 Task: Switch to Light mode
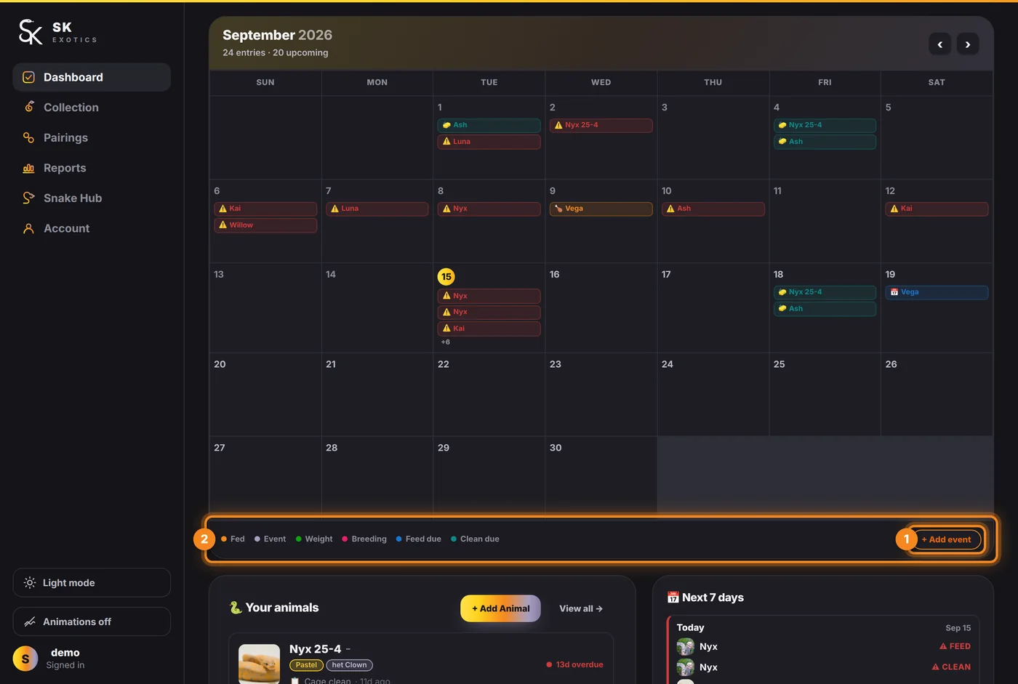click(x=92, y=582)
